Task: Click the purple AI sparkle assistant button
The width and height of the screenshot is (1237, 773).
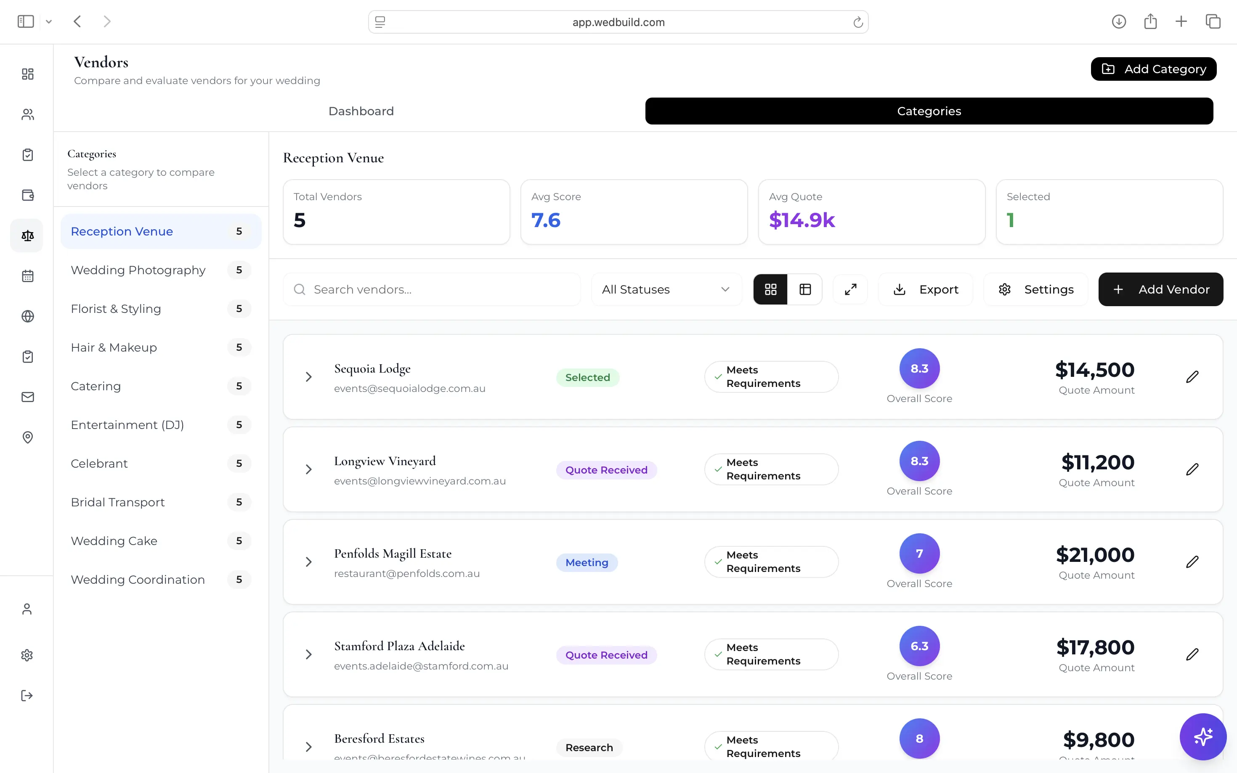Action: [1203, 736]
